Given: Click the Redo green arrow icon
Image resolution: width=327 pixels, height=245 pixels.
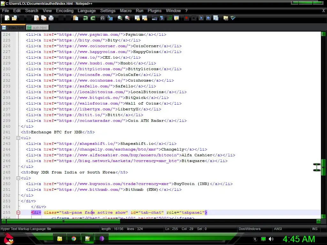Looking at the screenshot, I should coord(93,18).
